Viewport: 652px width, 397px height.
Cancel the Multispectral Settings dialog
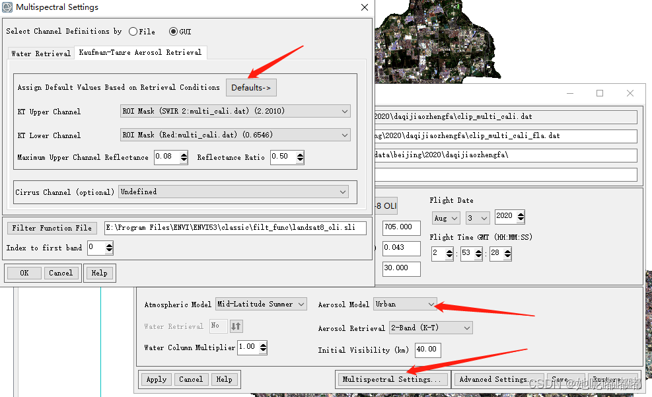pos(61,273)
